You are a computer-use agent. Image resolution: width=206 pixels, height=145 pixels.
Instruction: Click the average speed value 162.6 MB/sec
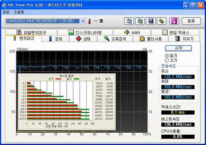click(178, 97)
